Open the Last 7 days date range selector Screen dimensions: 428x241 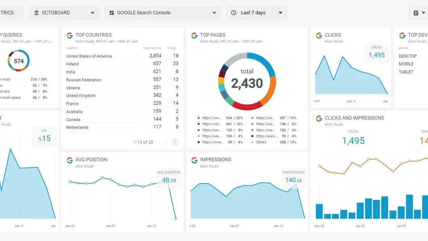[x=257, y=12]
